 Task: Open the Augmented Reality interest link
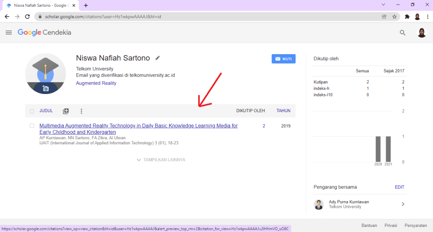96,83
